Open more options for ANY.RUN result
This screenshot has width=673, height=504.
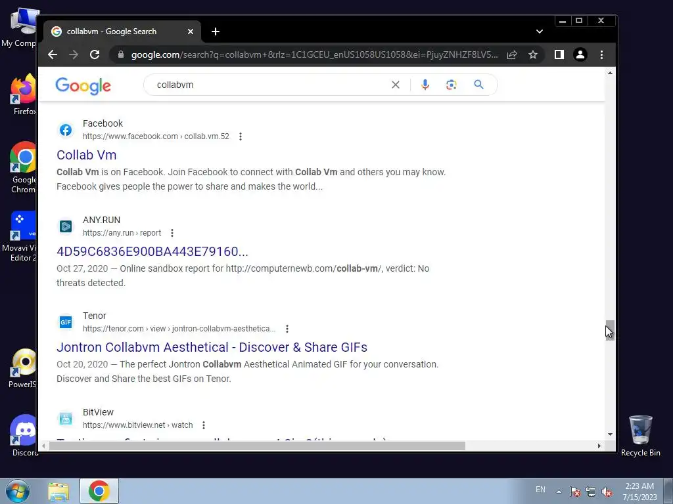pyautogui.click(x=172, y=233)
